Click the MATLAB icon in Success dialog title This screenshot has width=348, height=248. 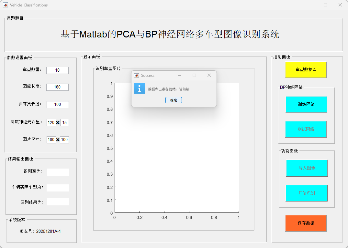pos(137,75)
